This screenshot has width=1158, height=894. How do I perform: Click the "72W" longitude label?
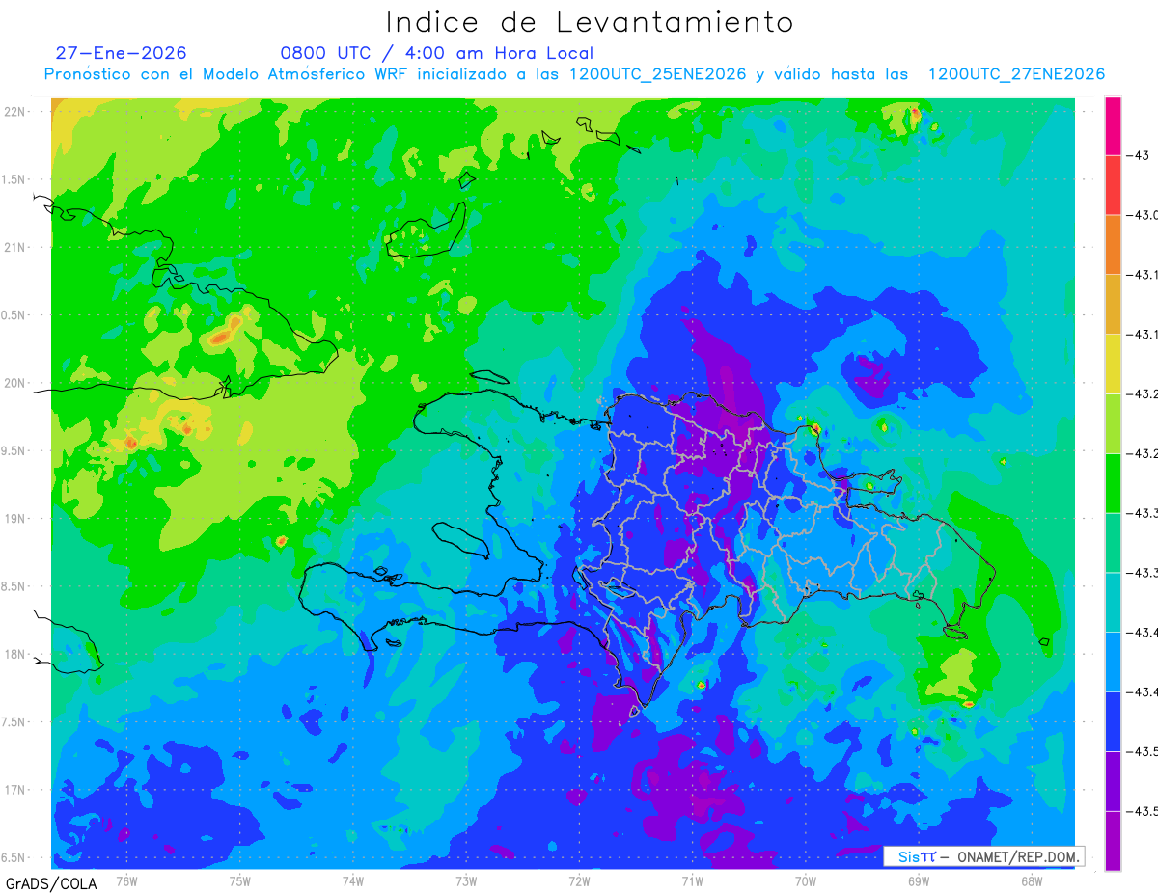579,881
